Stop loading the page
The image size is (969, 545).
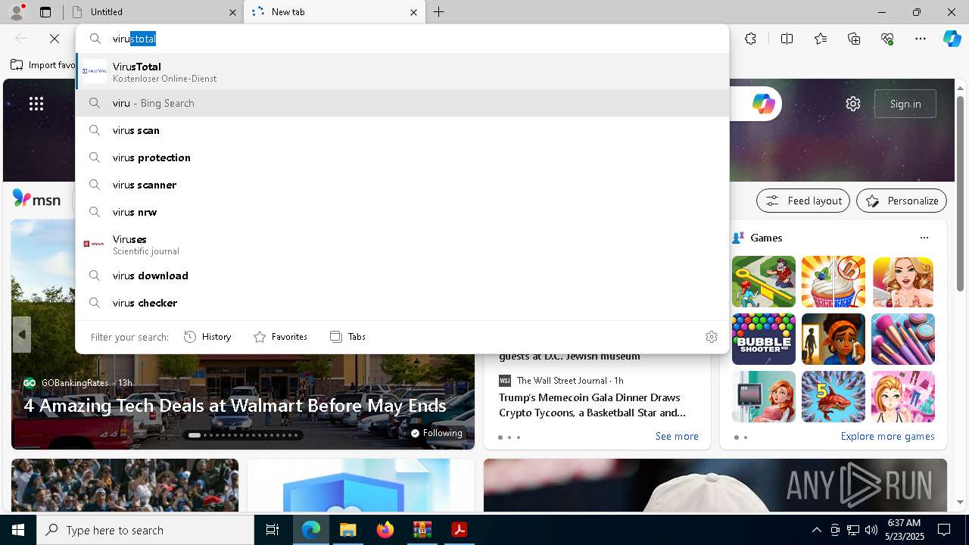click(55, 39)
